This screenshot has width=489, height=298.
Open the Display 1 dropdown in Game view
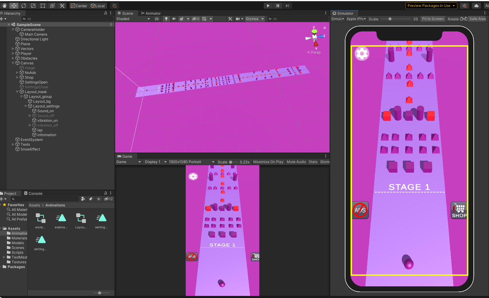[155, 162]
